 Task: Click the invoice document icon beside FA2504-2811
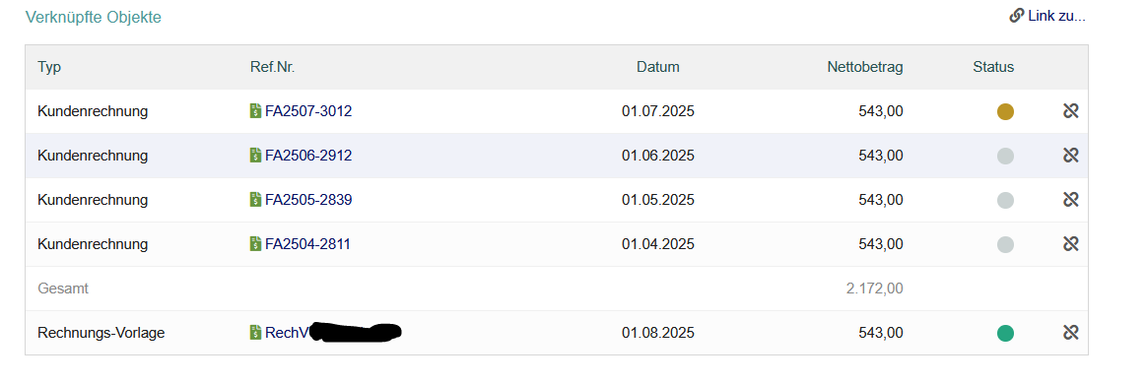(256, 244)
